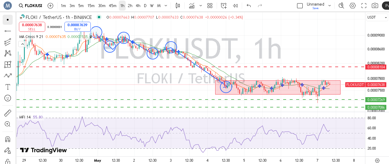Open the TradingView logo link

coord(43,150)
